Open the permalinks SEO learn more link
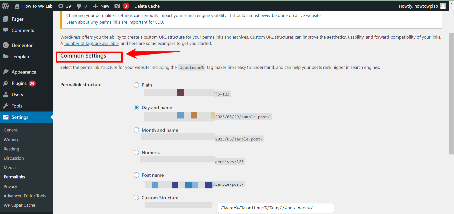 pyautogui.click(x=115, y=22)
